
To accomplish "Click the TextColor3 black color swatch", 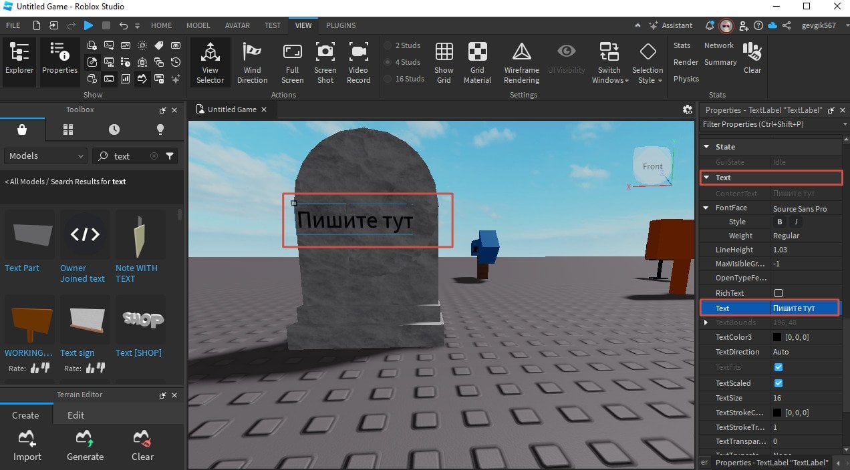I will point(778,338).
